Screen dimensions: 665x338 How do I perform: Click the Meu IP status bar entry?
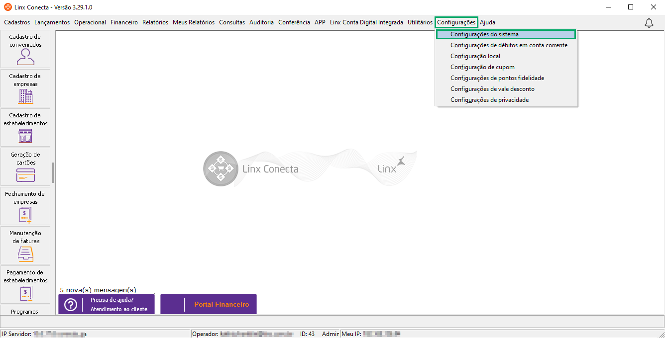pos(371,334)
